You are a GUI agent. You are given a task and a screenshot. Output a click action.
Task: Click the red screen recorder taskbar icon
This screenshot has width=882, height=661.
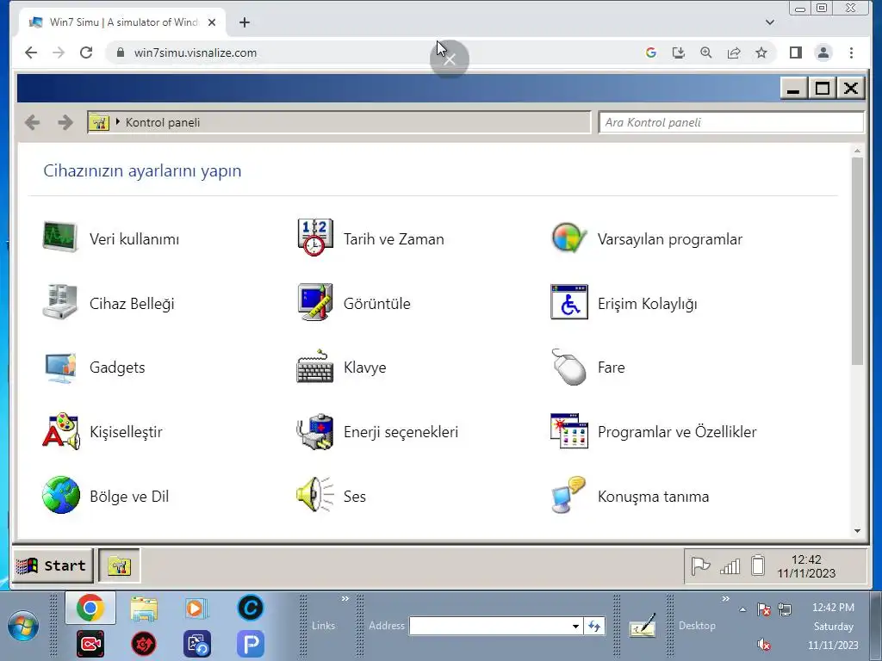click(90, 643)
